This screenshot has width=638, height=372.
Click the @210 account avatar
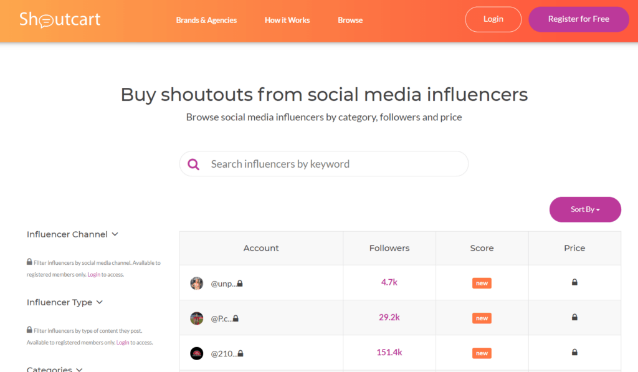(197, 353)
